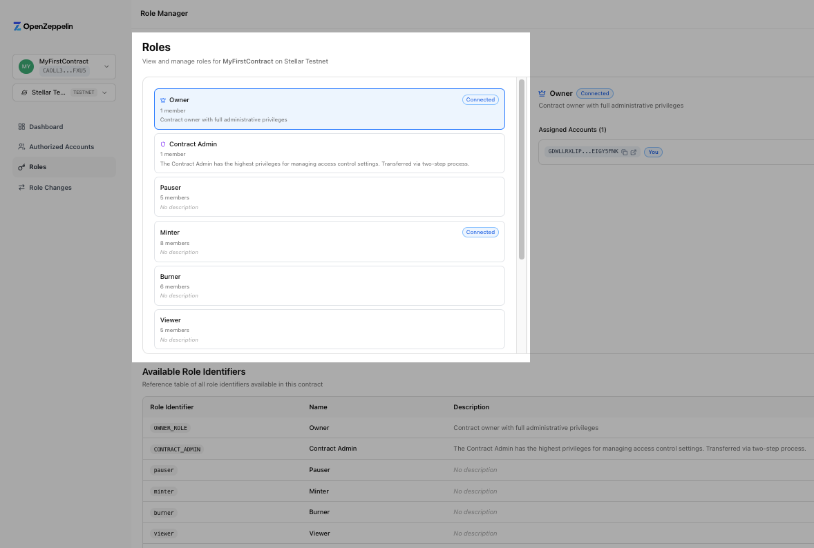This screenshot has width=814, height=548.
Task: Click the You badge beside the assigned account
Action: pyautogui.click(x=653, y=151)
